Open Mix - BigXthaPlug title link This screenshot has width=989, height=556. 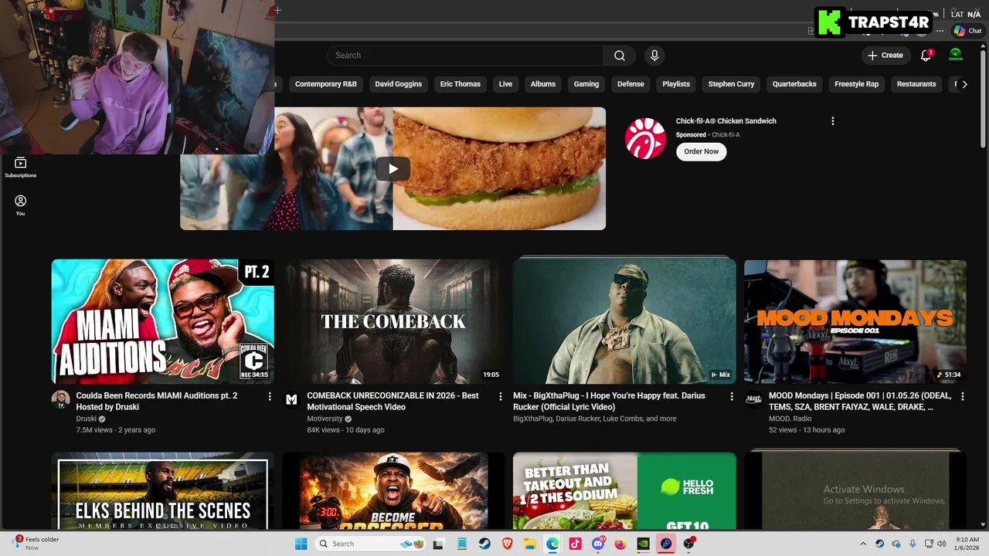point(609,401)
